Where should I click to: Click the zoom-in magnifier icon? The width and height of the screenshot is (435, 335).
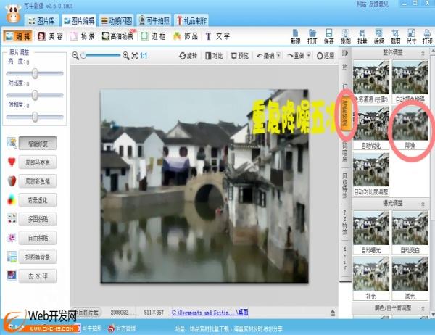tap(126, 55)
